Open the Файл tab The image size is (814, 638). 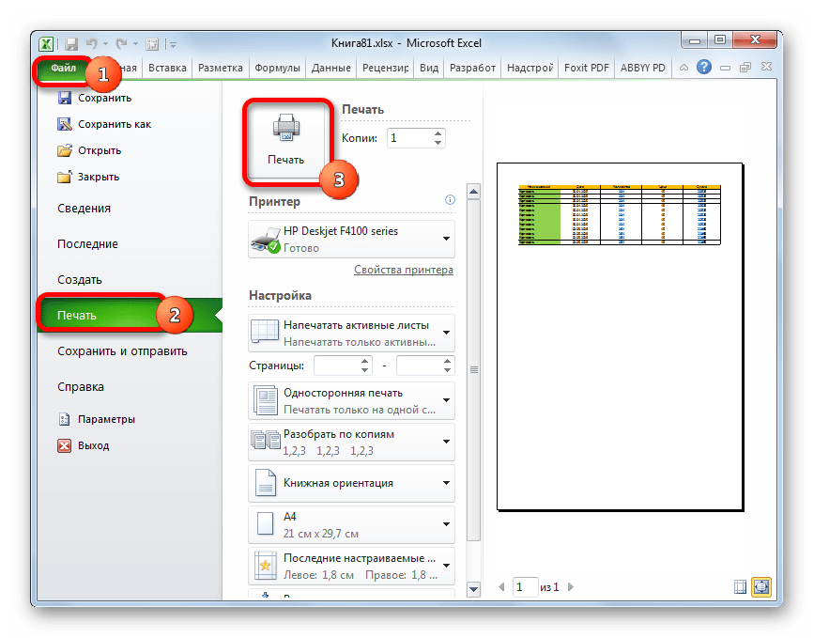[63, 68]
